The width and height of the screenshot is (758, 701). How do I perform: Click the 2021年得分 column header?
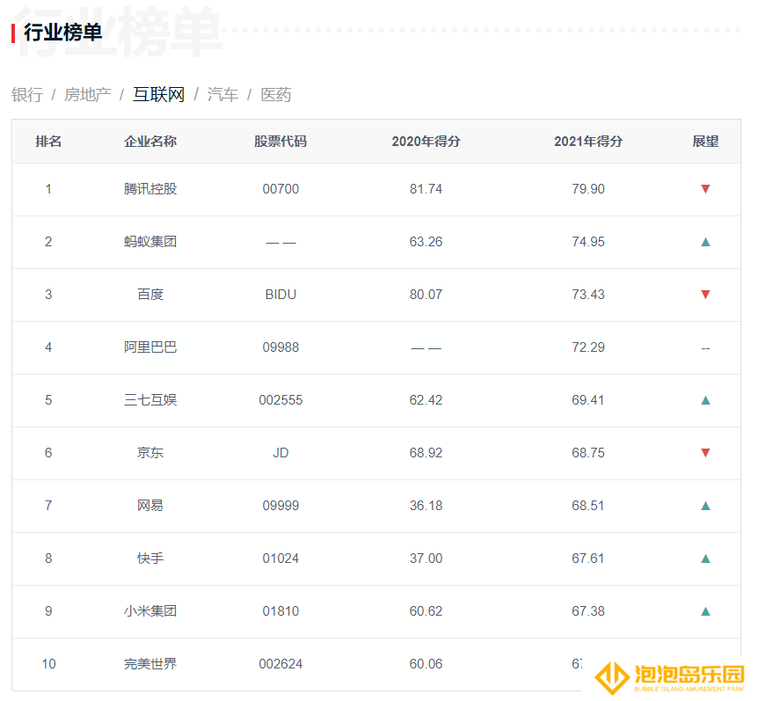[588, 141]
